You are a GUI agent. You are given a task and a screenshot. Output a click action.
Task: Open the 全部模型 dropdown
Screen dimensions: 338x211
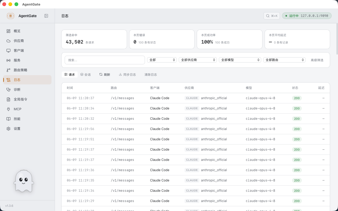coord(240,60)
